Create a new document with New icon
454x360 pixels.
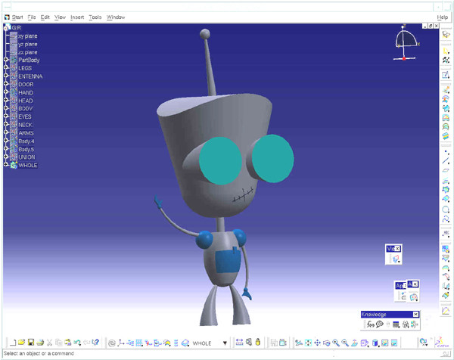click(x=12, y=343)
